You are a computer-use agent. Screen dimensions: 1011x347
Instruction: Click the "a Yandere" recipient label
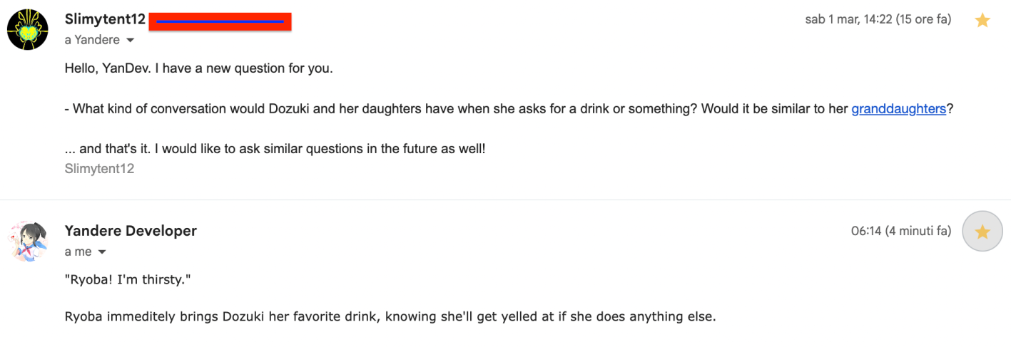(x=92, y=40)
